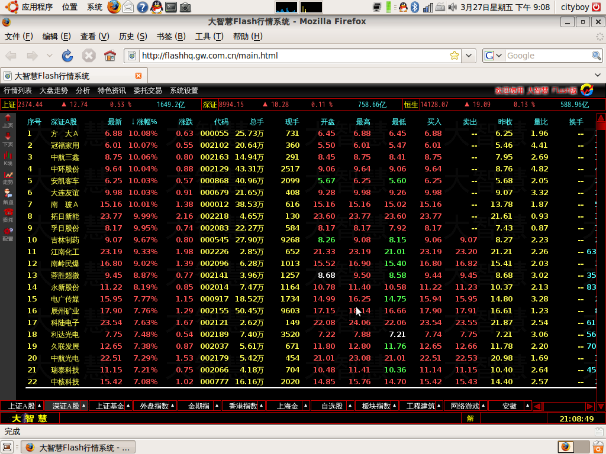
Task: Sort by the 总手 column header
Action: click(x=256, y=122)
